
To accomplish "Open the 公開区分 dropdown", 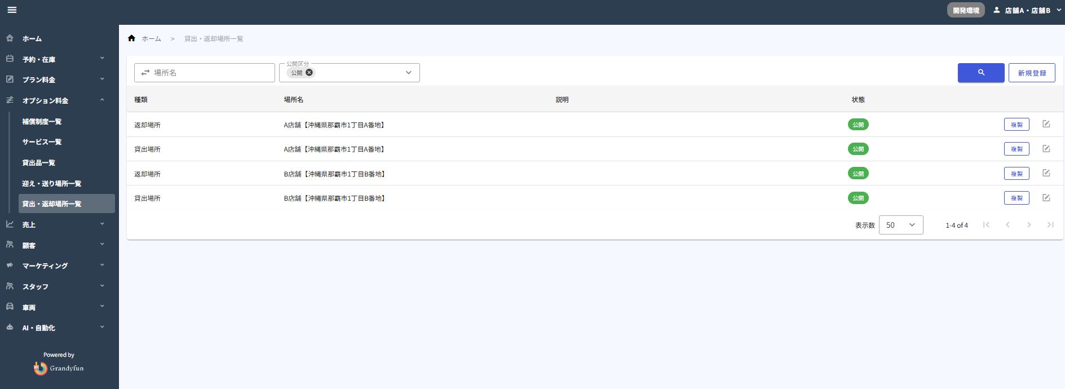I will (x=408, y=73).
